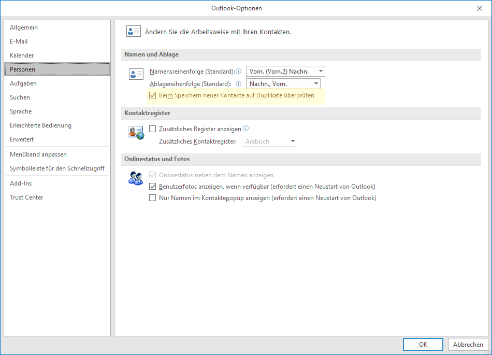Open the Namensreihenfolge dropdown
The width and height of the screenshot is (492, 355).
[285, 71]
